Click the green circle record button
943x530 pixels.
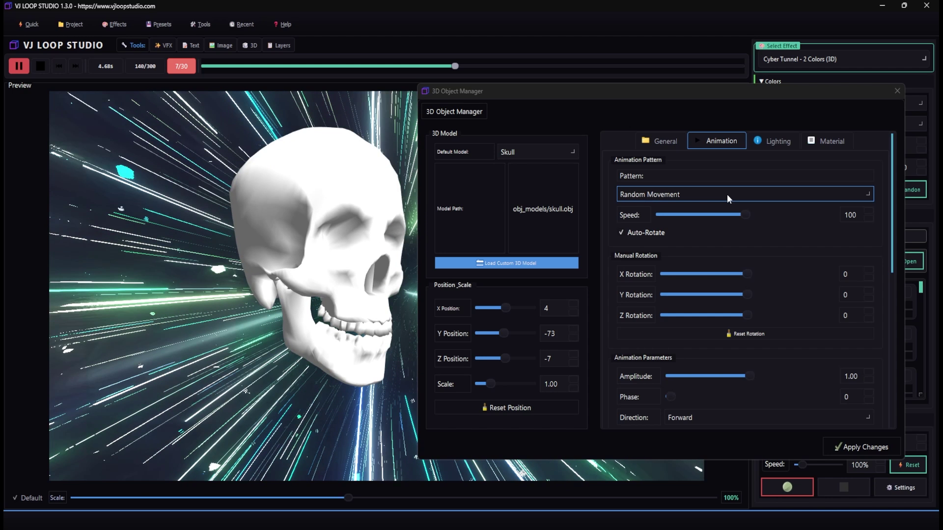tap(787, 487)
